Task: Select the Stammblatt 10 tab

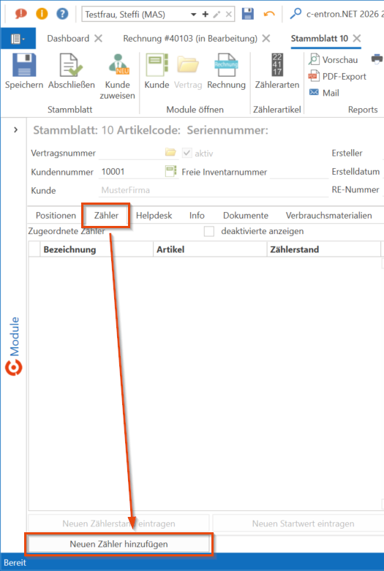Action: (320, 39)
